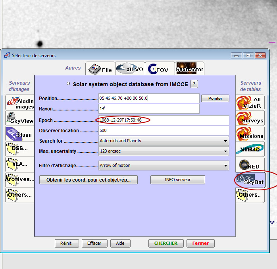Select the NED table server

(x=250, y=164)
